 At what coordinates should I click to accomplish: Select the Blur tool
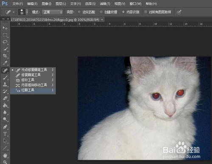(x=5, y=113)
